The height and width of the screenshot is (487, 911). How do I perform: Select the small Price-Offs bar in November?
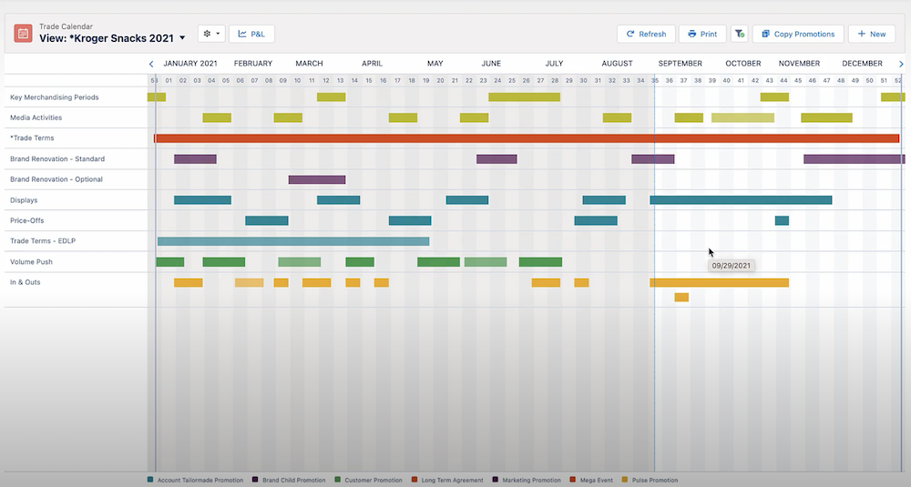coord(782,220)
